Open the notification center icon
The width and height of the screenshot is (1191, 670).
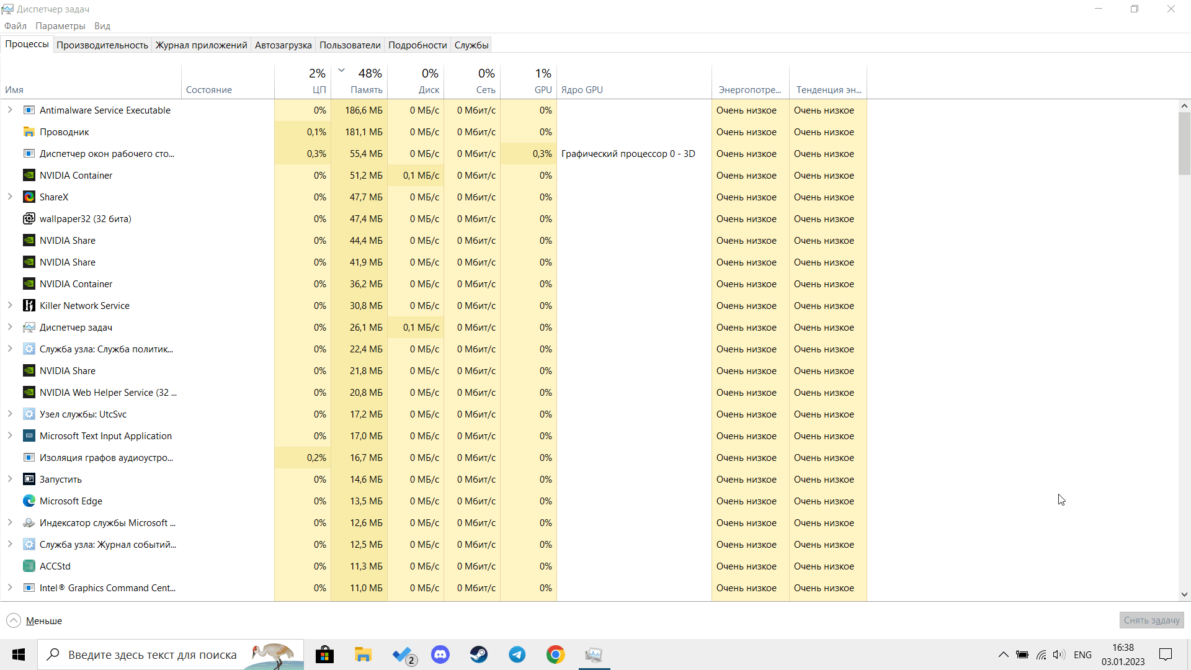[1166, 654]
